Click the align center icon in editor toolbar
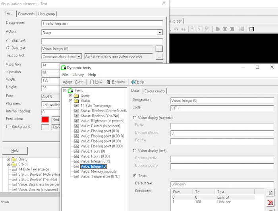Viewport: 278px width, 211px height. (225, 29)
